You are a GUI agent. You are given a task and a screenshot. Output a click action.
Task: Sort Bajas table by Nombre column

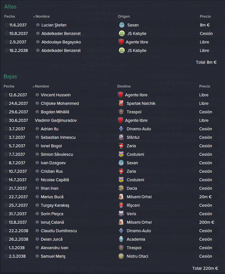pyautogui.click(x=42, y=86)
